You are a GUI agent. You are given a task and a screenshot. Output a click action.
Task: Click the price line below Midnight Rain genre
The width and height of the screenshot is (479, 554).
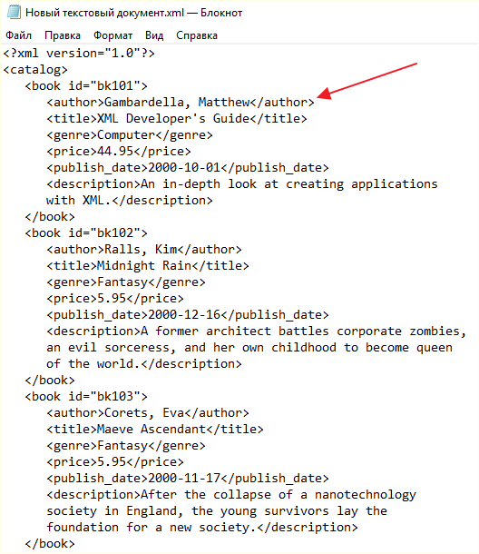pos(115,299)
